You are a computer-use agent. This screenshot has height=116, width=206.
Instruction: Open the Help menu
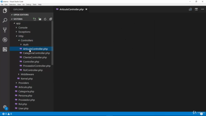tap(40, 5)
